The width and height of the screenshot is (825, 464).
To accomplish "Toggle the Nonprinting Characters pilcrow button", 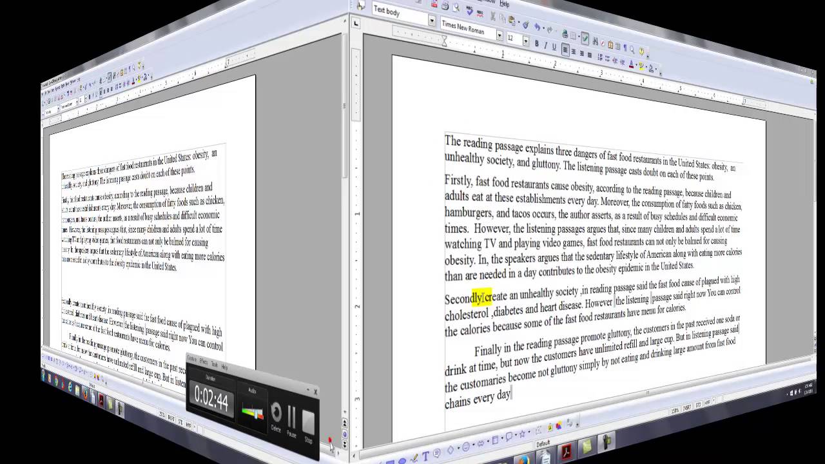I will point(625,47).
